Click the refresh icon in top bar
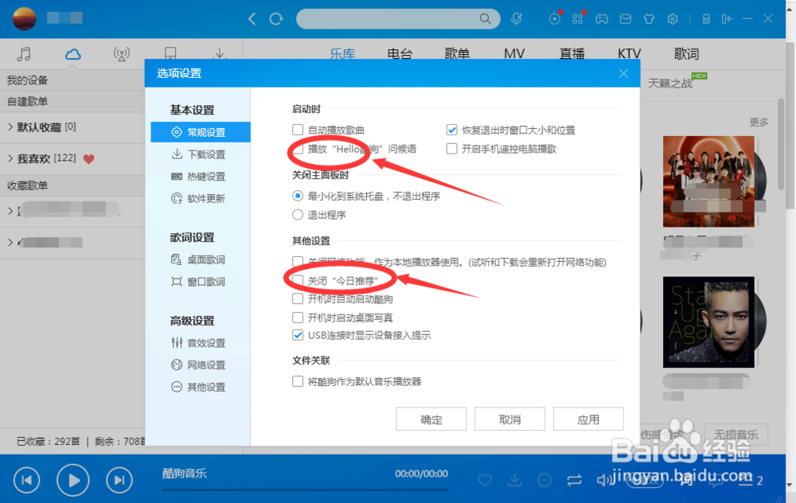This screenshot has height=503, width=796. coord(276,19)
